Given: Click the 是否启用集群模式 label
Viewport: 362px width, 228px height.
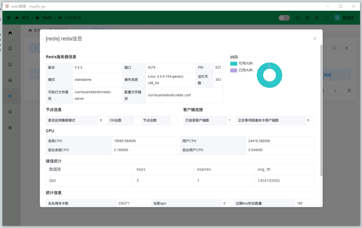Looking at the screenshot, I should [x=62, y=120].
